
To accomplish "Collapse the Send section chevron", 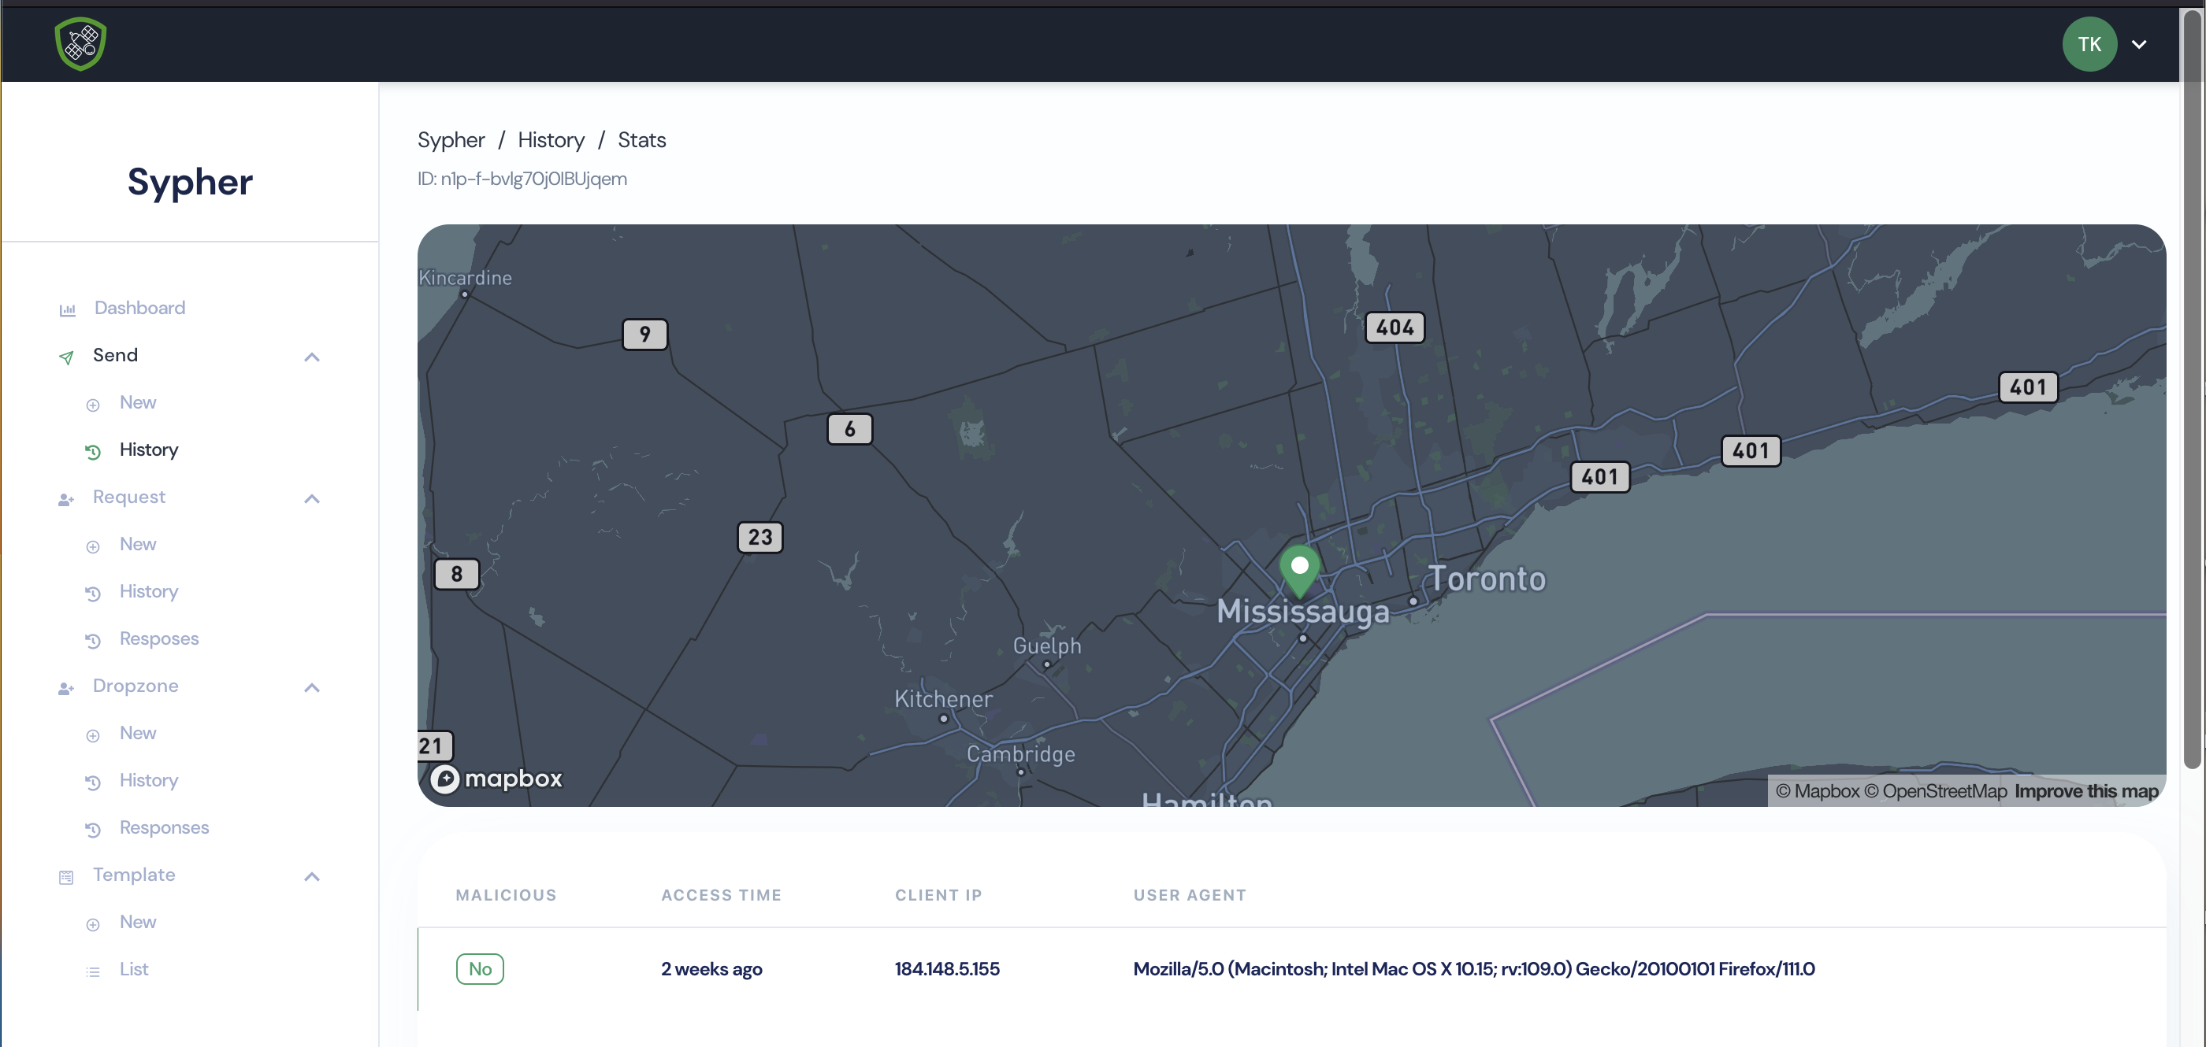I will click(x=312, y=357).
